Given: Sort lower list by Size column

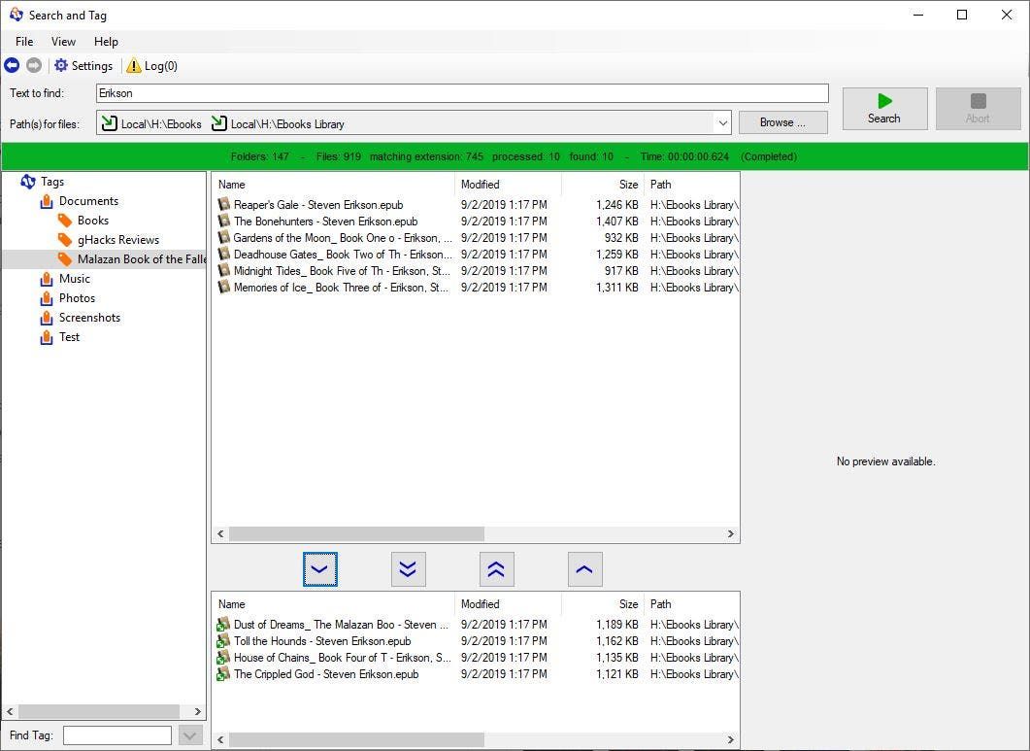Looking at the screenshot, I should pyautogui.click(x=602, y=604).
